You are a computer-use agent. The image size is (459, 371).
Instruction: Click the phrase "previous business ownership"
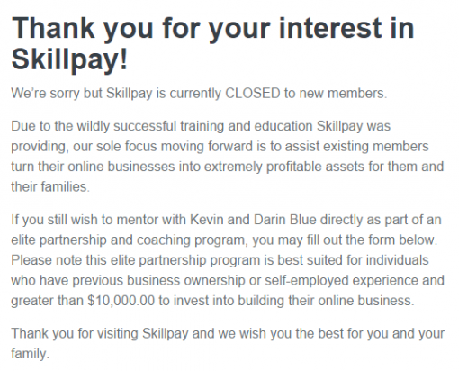tap(158, 281)
